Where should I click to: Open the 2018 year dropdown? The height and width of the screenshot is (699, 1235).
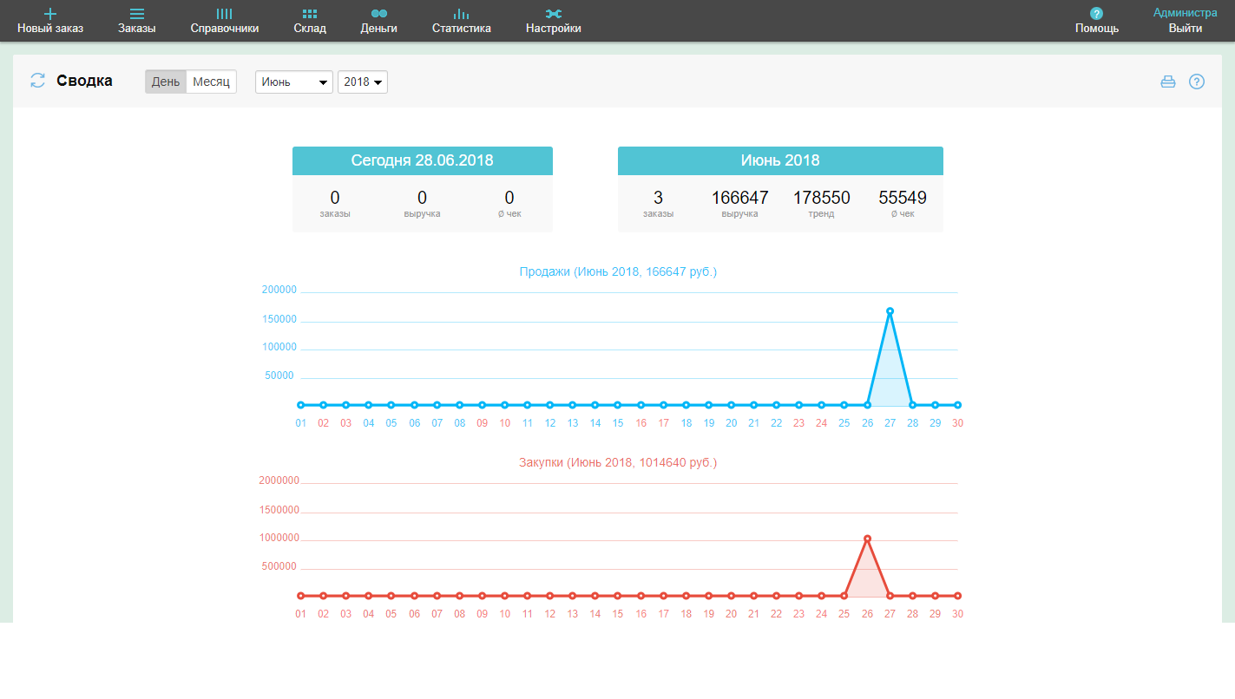[x=363, y=82]
